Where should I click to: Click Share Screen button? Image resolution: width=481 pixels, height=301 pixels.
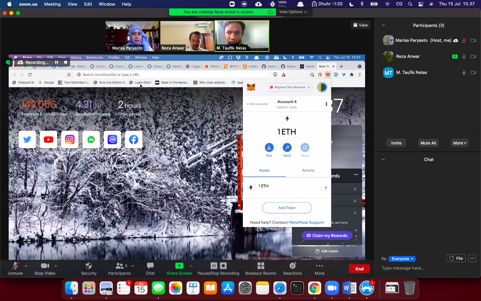coord(179,269)
